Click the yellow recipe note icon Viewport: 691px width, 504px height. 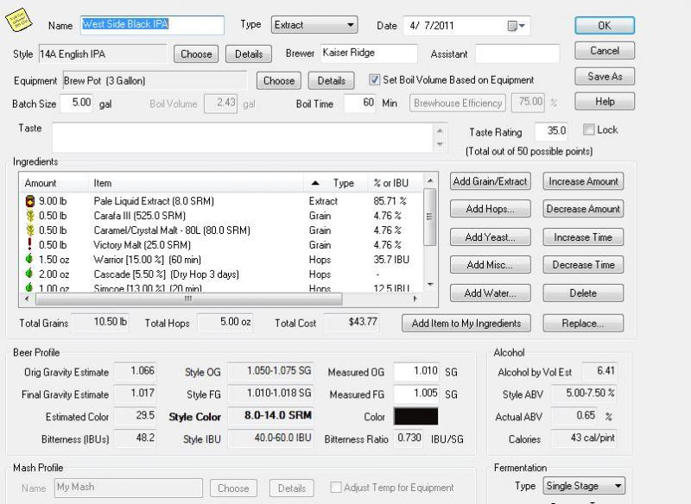click(x=18, y=20)
